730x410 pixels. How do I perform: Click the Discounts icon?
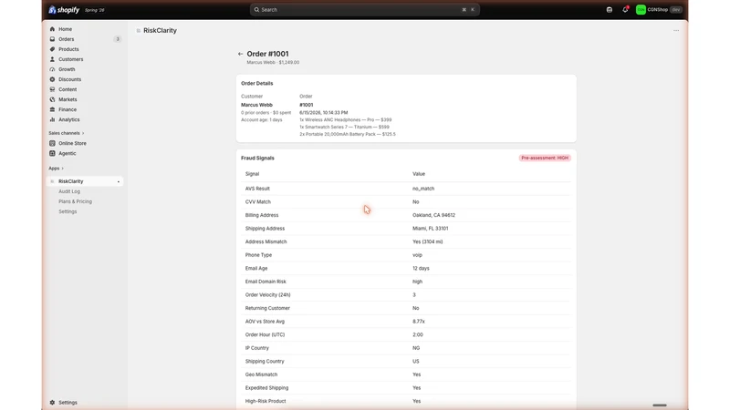[52, 79]
